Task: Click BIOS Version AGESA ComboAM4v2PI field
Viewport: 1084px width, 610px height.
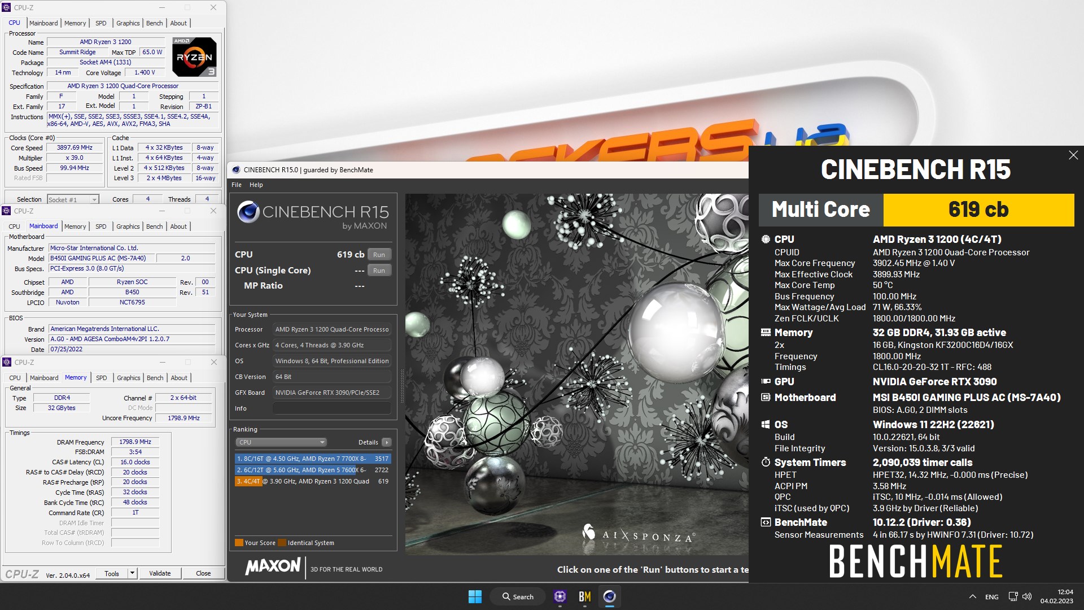Action: tap(132, 339)
